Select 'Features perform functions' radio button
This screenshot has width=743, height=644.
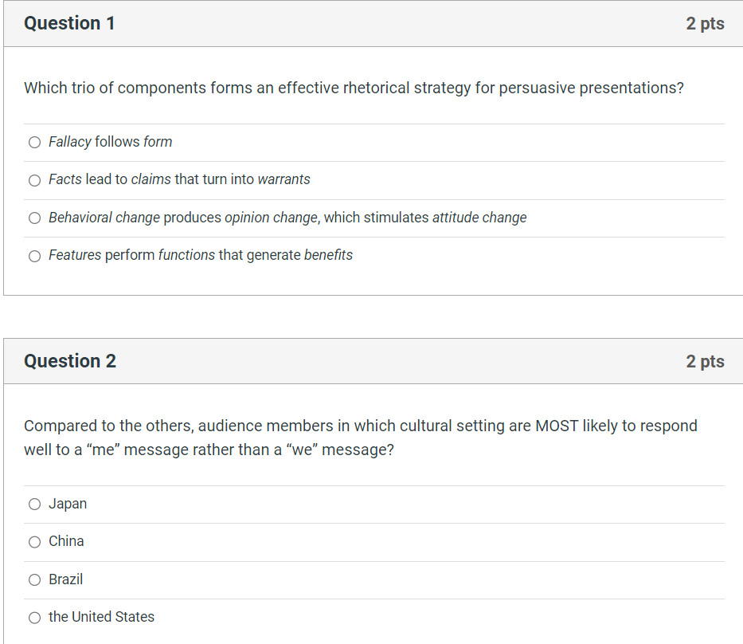(x=34, y=256)
